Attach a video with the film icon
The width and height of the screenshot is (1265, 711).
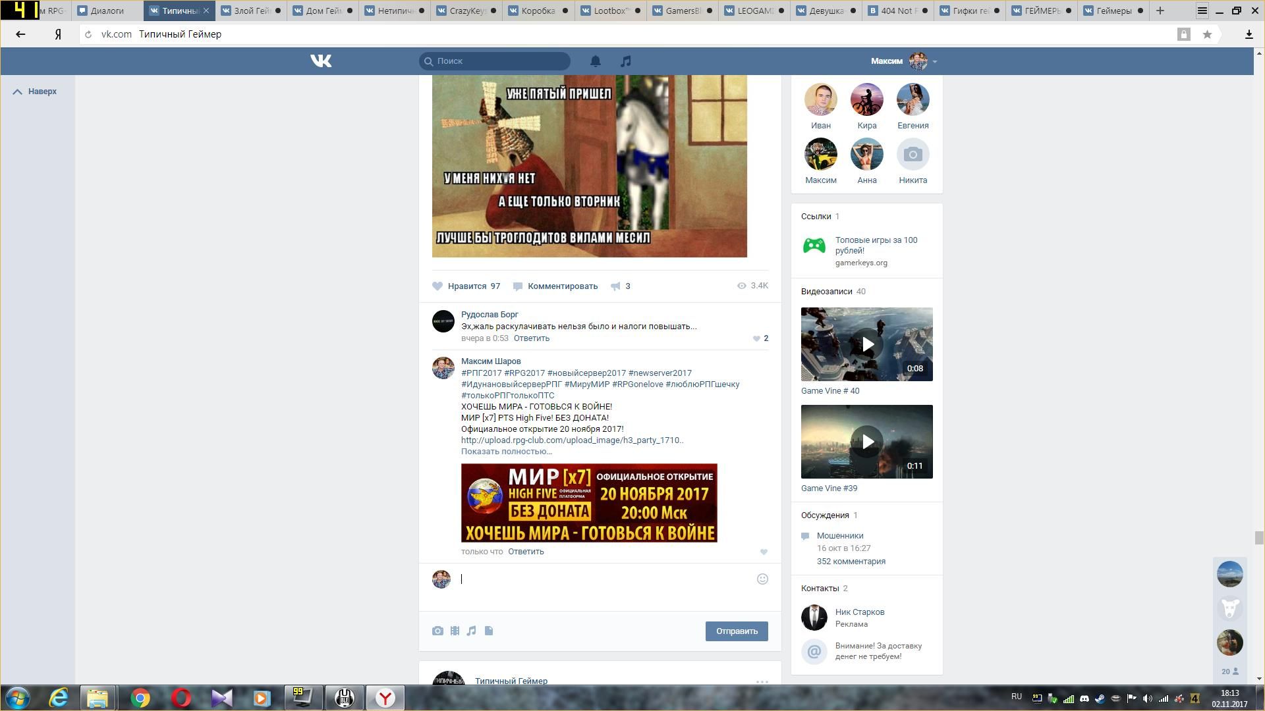455,631
